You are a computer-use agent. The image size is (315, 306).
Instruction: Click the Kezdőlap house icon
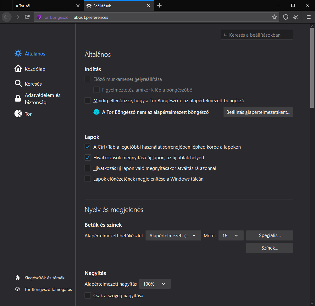tap(18, 69)
